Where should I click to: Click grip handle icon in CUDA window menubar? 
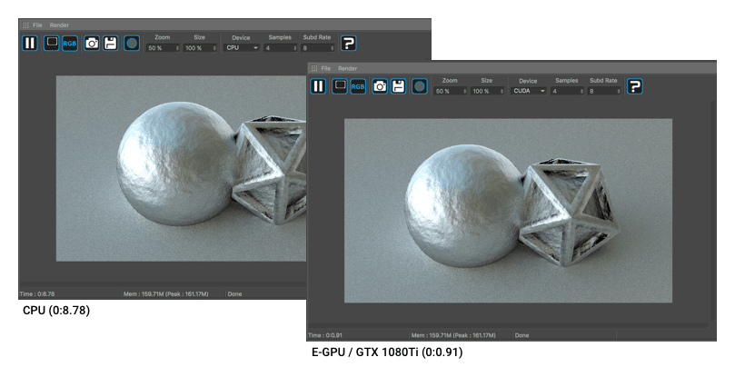[314, 68]
